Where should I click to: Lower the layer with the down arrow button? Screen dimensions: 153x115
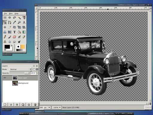(17, 105)
